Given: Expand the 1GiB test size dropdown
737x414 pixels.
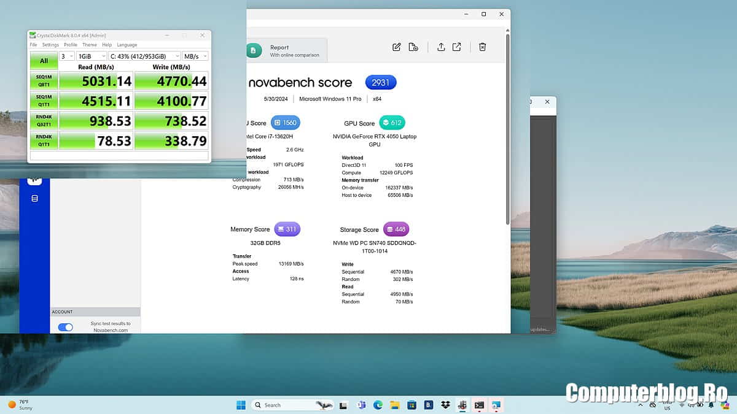Looking at the screenshot, I should click(92, 56).
